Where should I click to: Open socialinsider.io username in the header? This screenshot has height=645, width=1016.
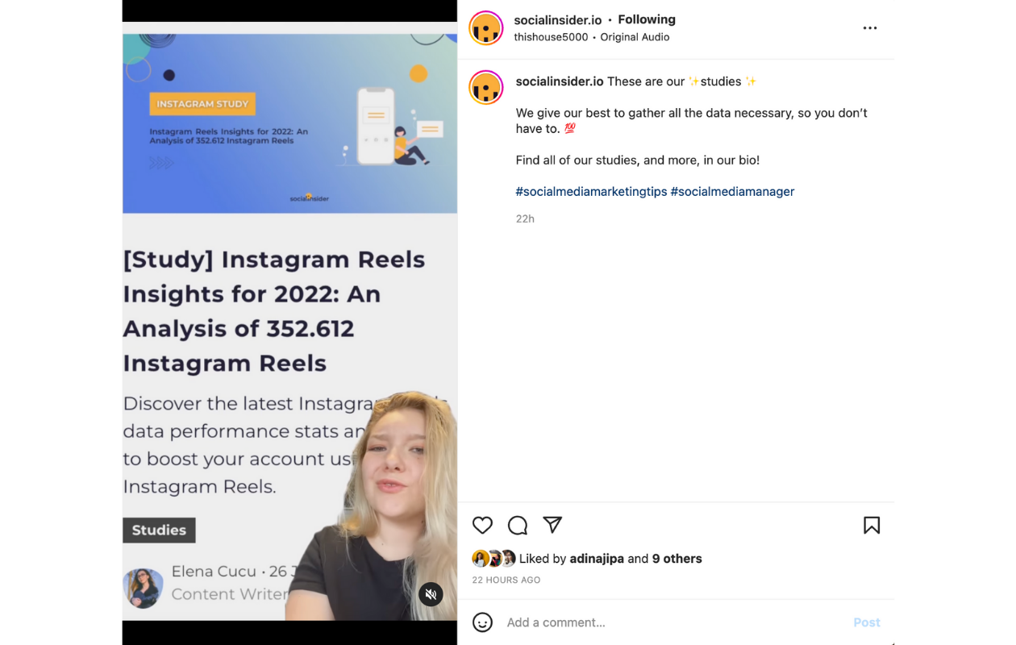(558, 19)
